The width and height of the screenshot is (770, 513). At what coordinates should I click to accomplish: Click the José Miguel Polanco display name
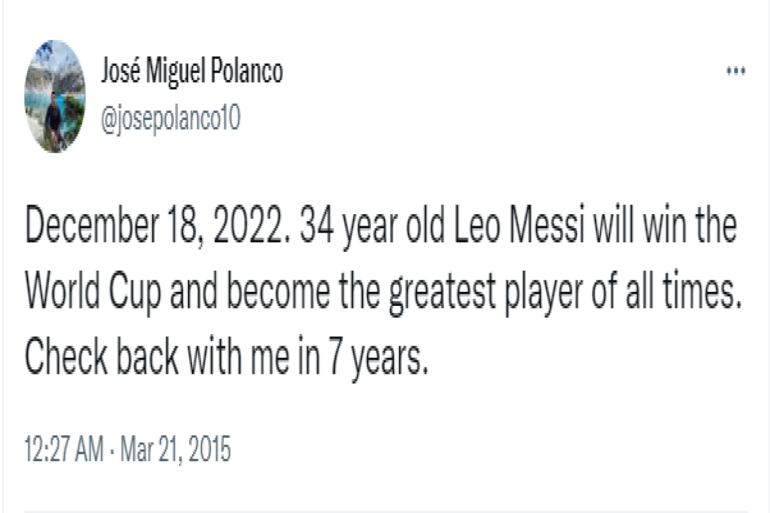[x=192, y=72]
